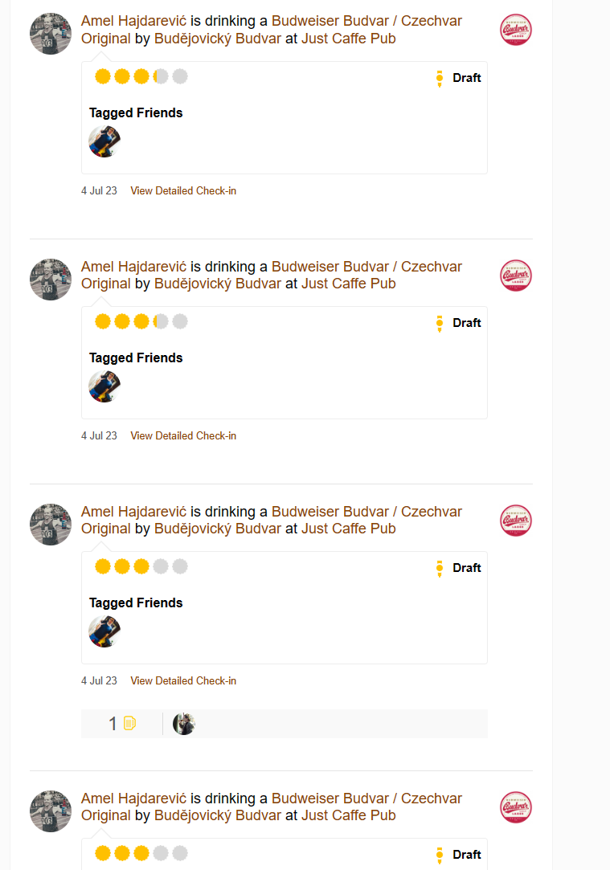This screenshot has height=870, width=610.
Task: Open the Budějovický Budvar brewery link in the second post
Action: [x=218, y=284]
